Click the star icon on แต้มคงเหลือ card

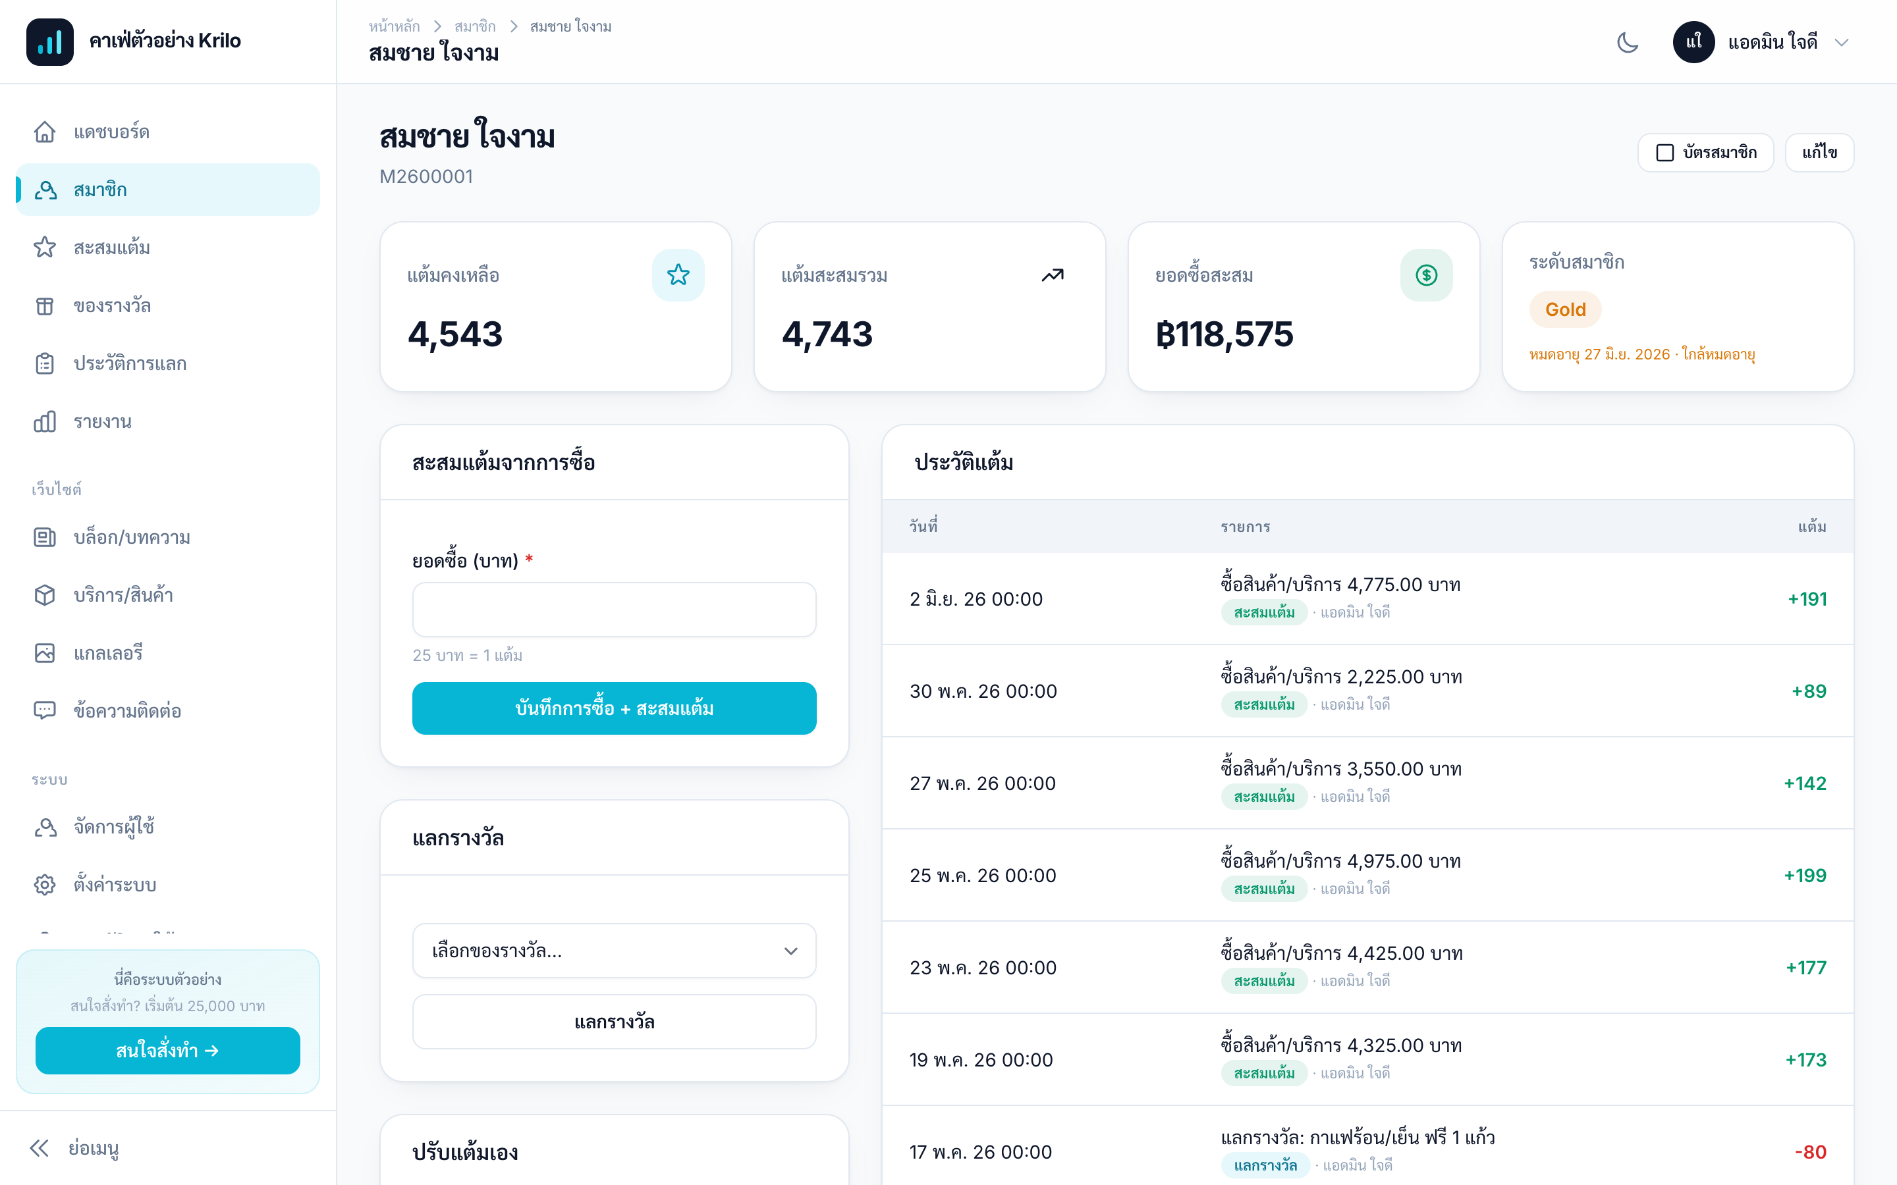pyautogui.click(x=678, y=275)
